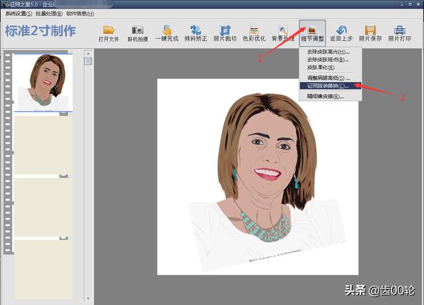Click the 照片保存 save icon
Screen dimensions: 424x305
point(371,30)
